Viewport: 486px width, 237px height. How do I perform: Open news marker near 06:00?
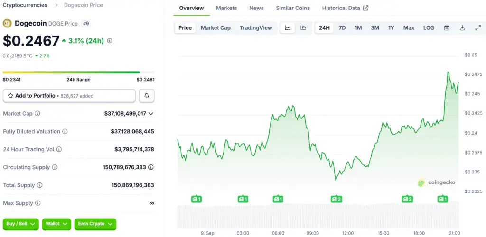click(x=278, y=199)
